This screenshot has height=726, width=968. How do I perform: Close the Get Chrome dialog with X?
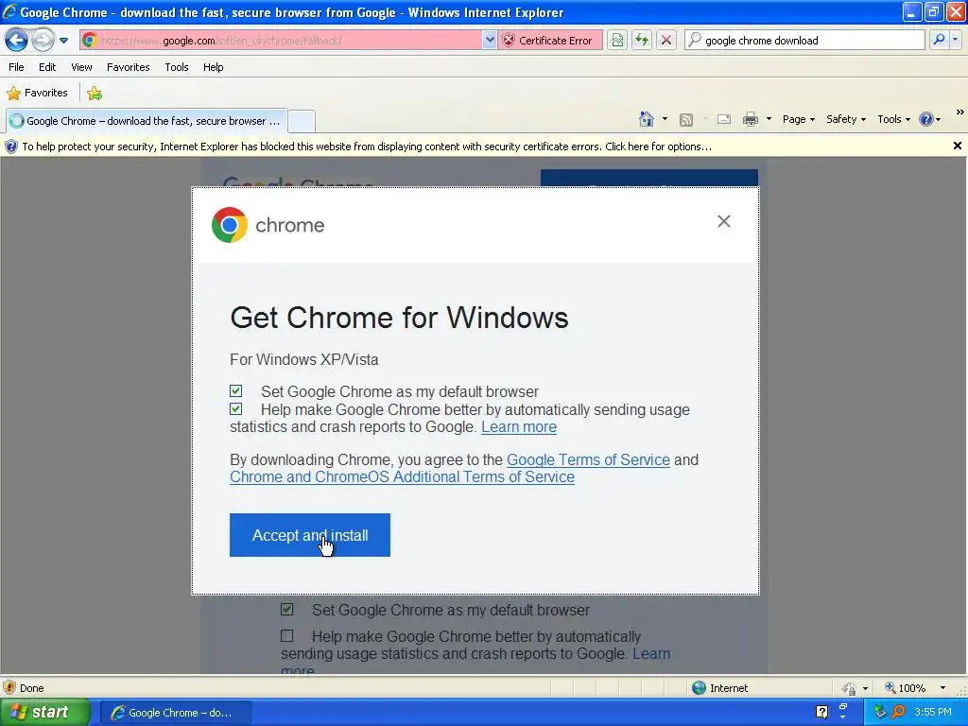pos(724,221)
